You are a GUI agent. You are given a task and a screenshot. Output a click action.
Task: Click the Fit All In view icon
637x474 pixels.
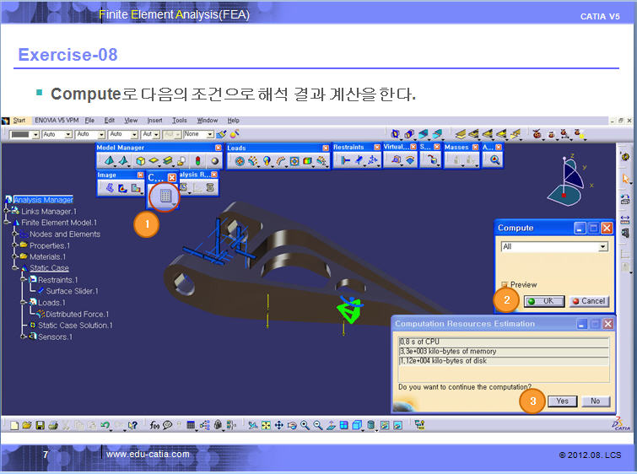click(x=266, y=425)
